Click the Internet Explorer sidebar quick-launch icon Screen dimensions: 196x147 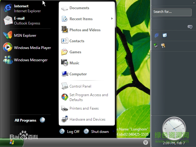pos(156,35)
